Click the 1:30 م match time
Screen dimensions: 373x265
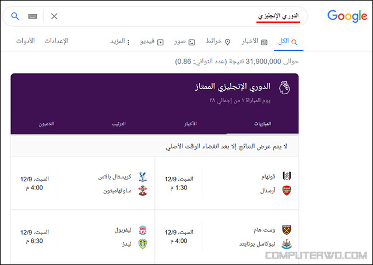point(179,188)
